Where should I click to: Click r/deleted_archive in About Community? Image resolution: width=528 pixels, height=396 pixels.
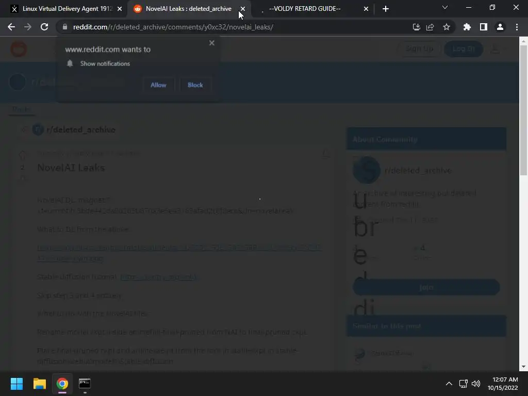[x=418, y=170]
